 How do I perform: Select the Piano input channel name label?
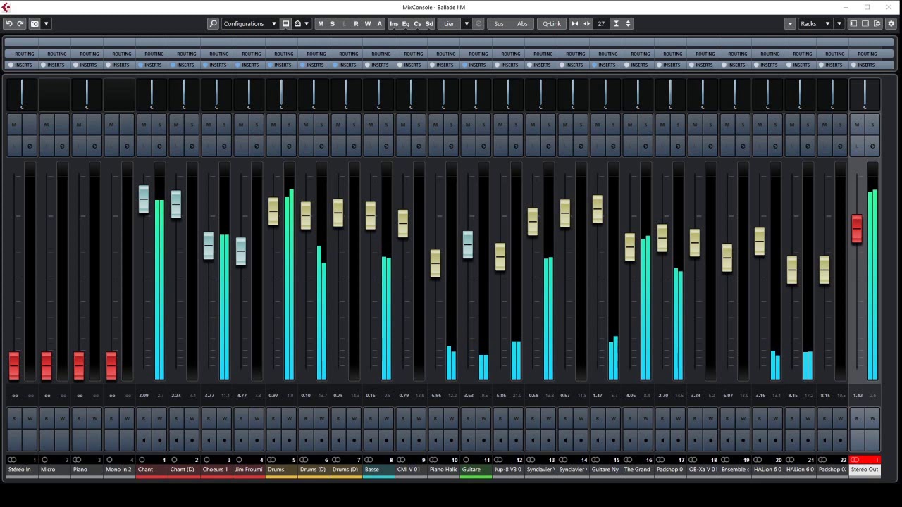tap(87, 470)
